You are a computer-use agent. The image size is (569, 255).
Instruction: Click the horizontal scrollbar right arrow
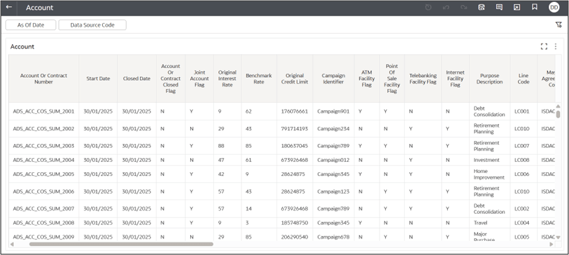point(551,244)
